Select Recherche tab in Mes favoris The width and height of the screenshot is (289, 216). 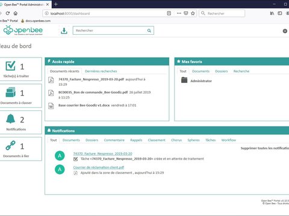(x=241, y=71)
